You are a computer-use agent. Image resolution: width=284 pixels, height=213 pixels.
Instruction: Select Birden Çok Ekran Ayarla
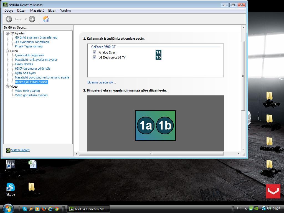(x=32, y=82)
